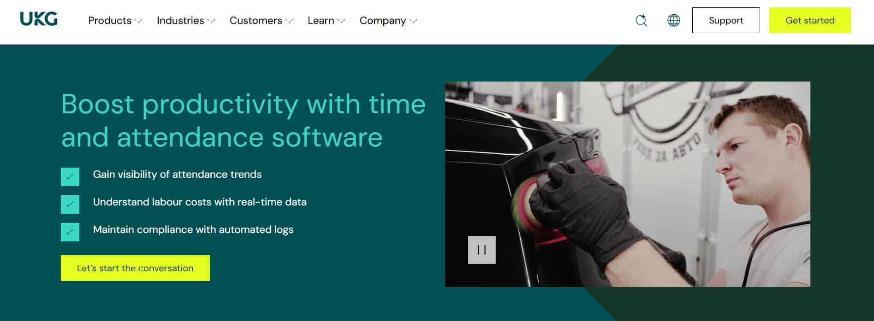This screenshot has width=874, height=321.
Task: Click text Understand labour costs with real-time data
Action: (x=200, y=202)
